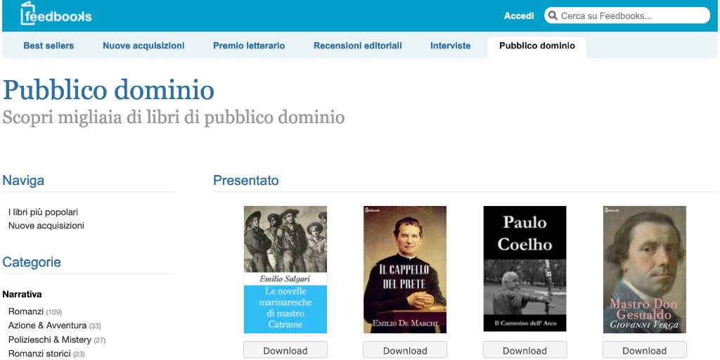720x360 pixels.
Task: Download Mastro Don Gesualdo
Action: (645, 350)
